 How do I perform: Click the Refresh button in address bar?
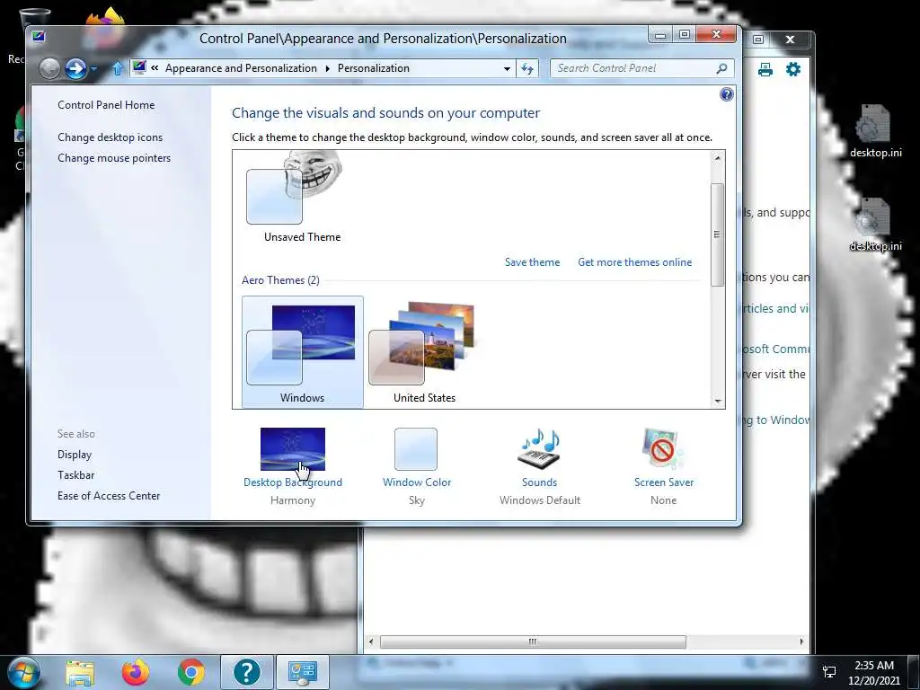[526, 68]
